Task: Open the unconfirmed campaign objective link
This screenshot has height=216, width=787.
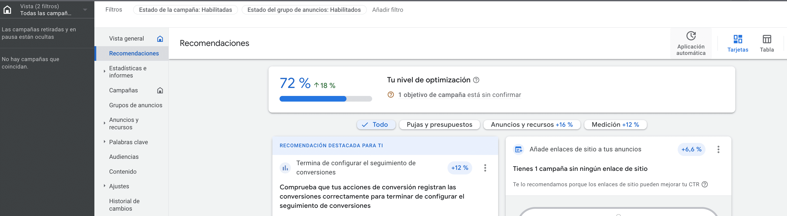Action: click(x=431, y=95)
